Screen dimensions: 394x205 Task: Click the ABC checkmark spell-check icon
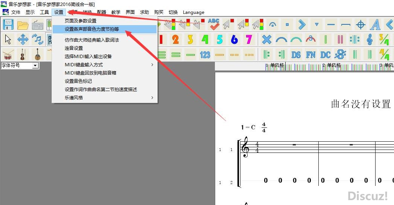(x=214, y=24)
